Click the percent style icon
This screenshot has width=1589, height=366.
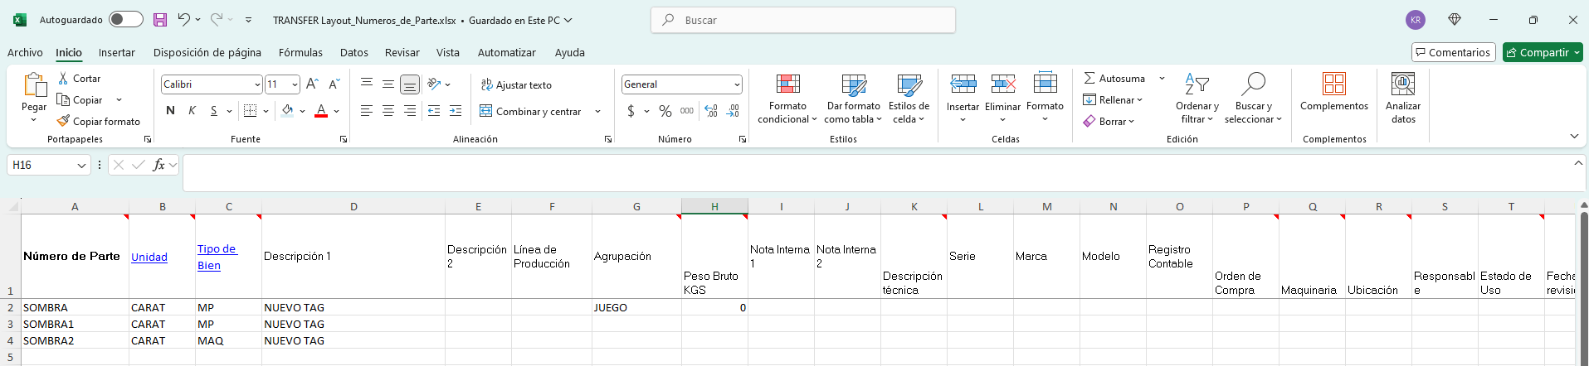(x=665, y=111)
